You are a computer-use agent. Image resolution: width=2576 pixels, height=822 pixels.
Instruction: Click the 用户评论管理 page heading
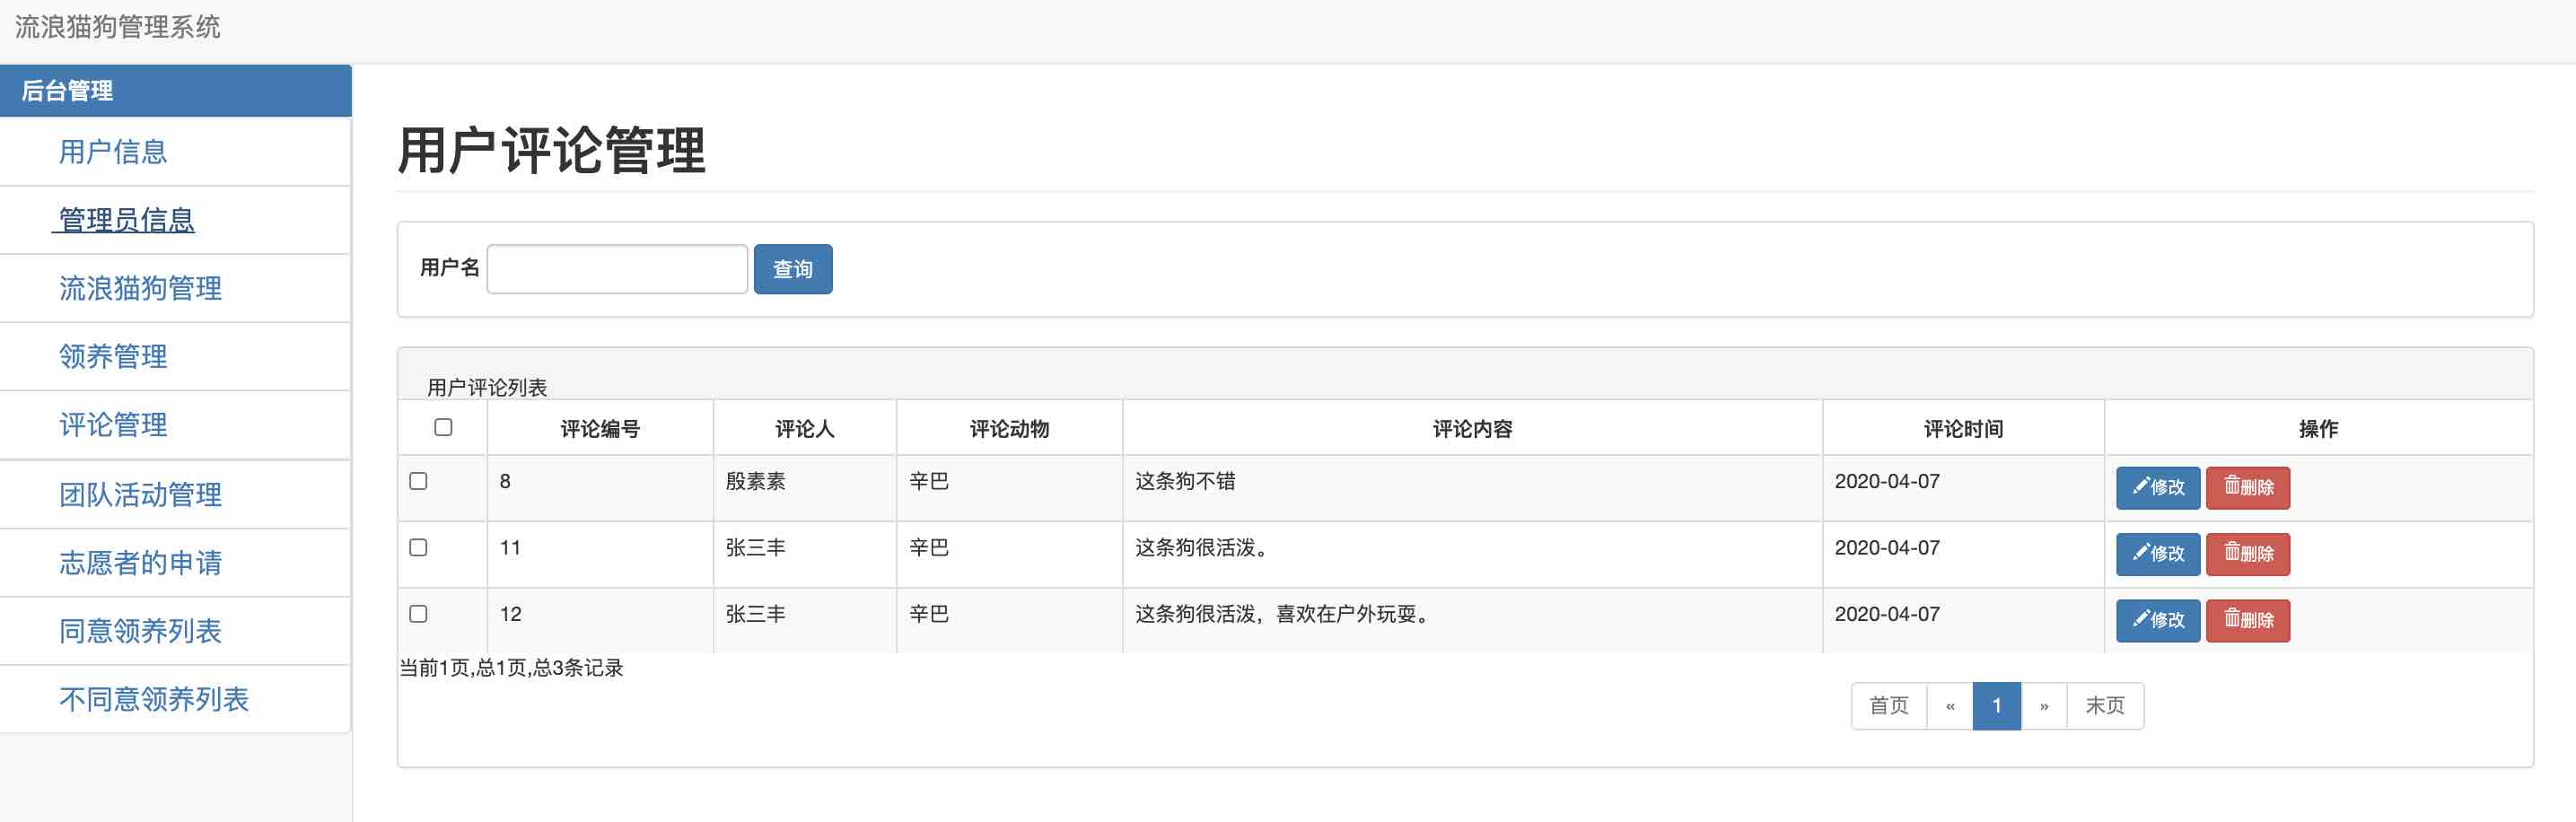tap(551, 151)
